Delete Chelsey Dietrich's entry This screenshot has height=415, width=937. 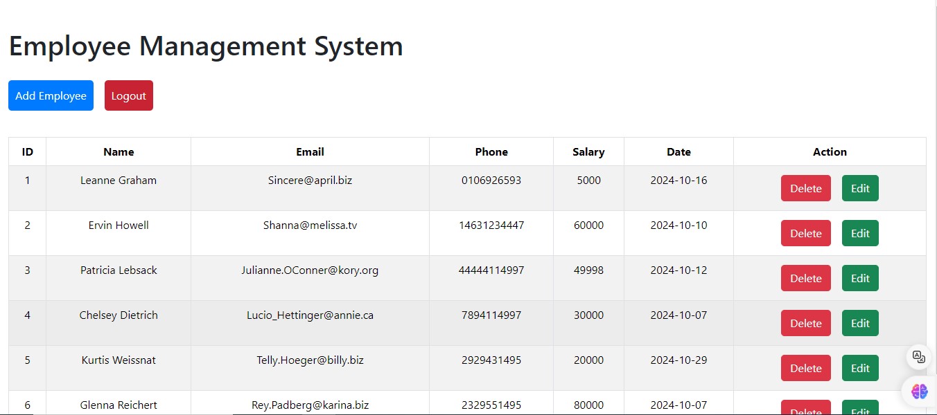[805, 323]
